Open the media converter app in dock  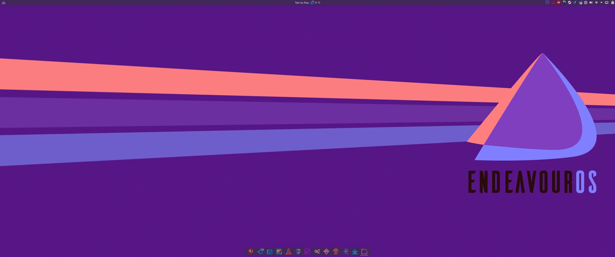pyautogui.click(x=345, y=252)
